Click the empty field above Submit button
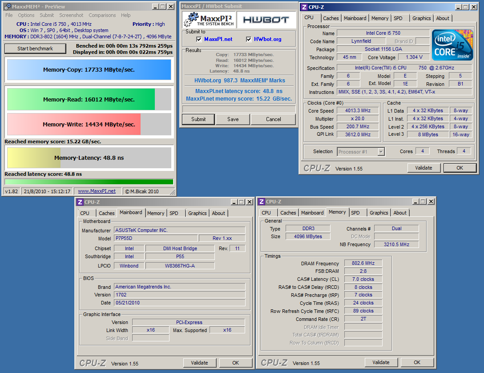Screen dimensions: 484x373 click(x=239, y=109)
